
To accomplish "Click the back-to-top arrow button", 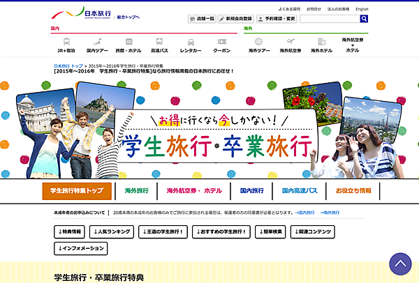I will point(400,263).
